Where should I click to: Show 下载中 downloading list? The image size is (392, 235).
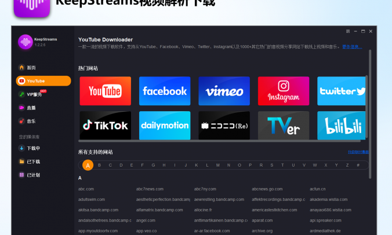(30, 148)
